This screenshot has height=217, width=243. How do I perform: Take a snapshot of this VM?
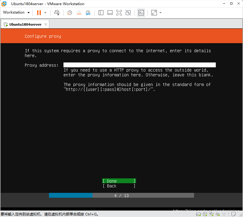70,13
